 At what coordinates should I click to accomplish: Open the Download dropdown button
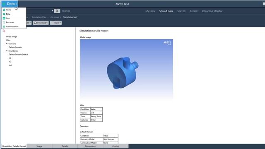coord(41,23)
